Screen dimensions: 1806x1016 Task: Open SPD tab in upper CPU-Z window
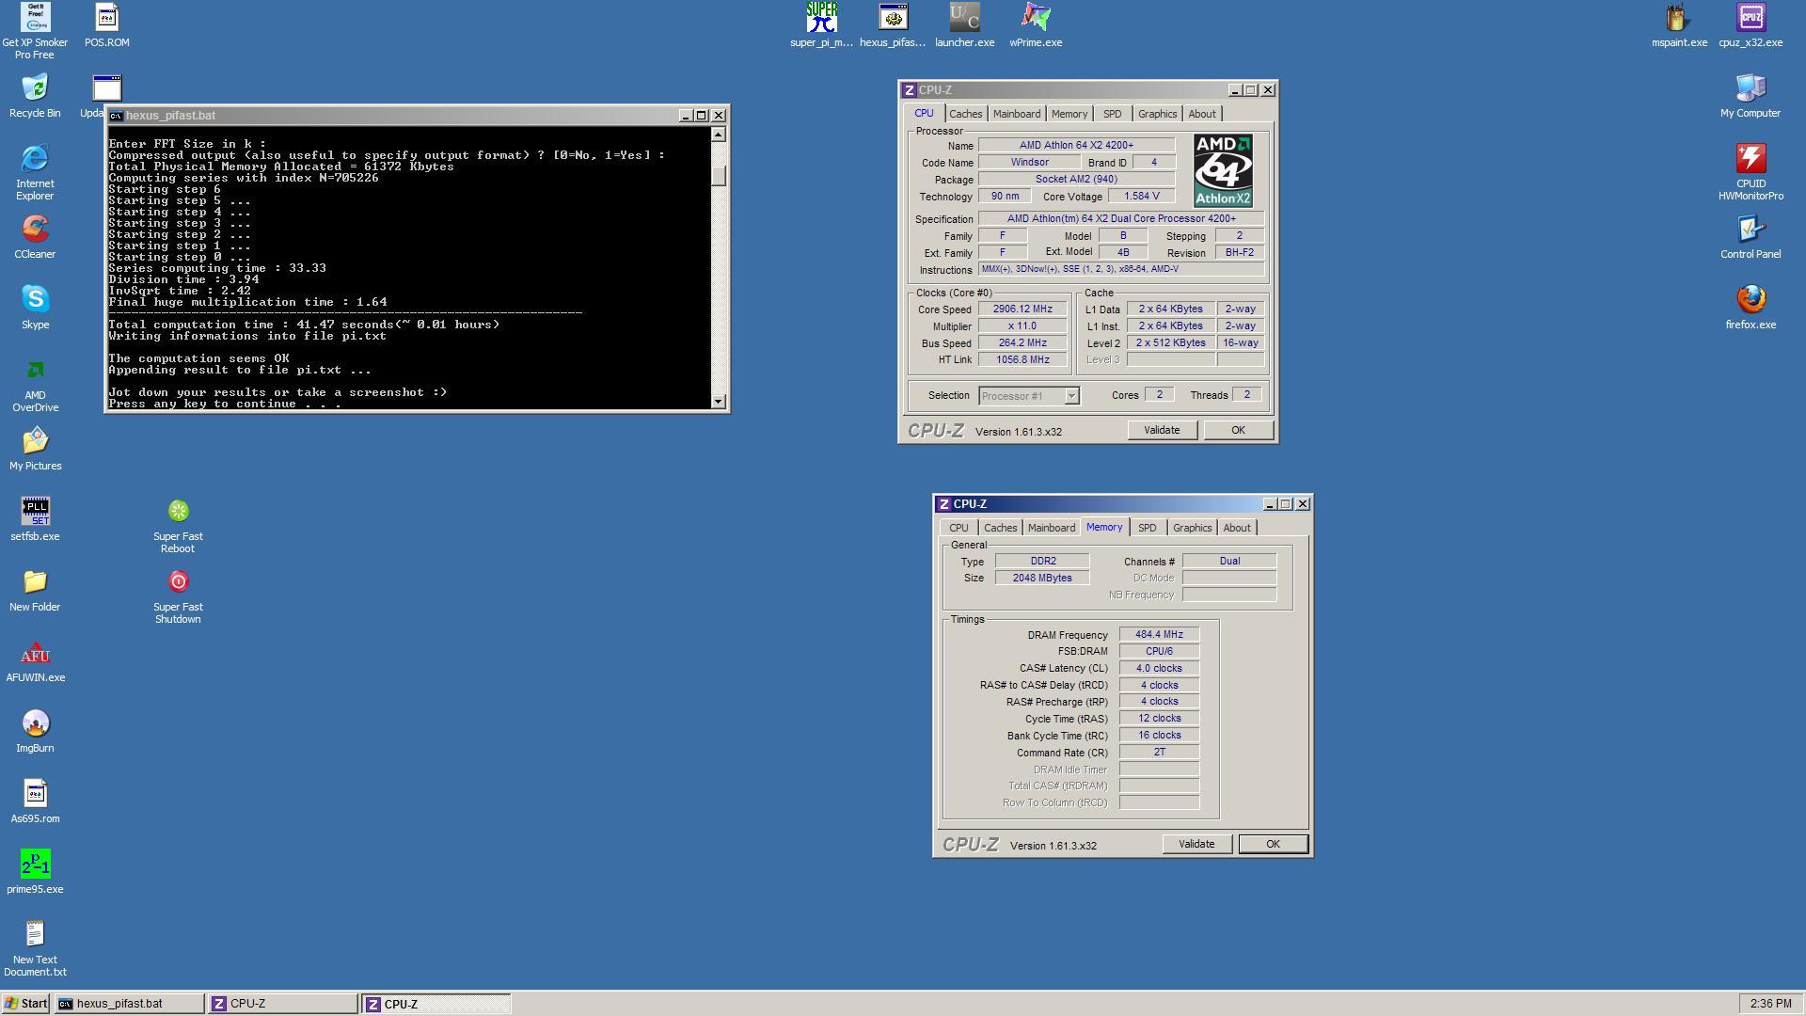point(1112,114)
